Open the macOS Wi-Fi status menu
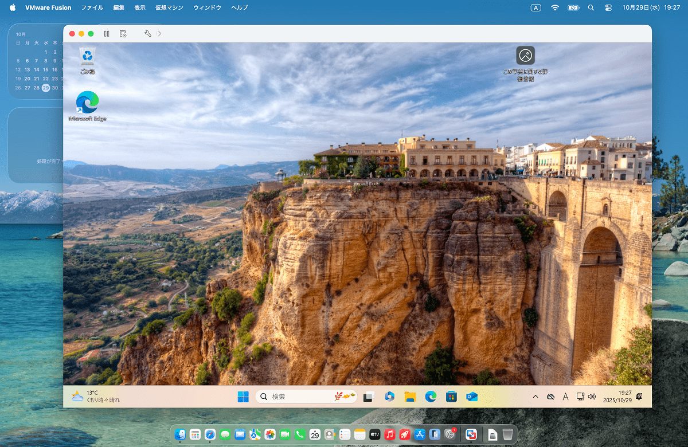Image resolution: width=688 pixels, height=447 pixels. 554,7
